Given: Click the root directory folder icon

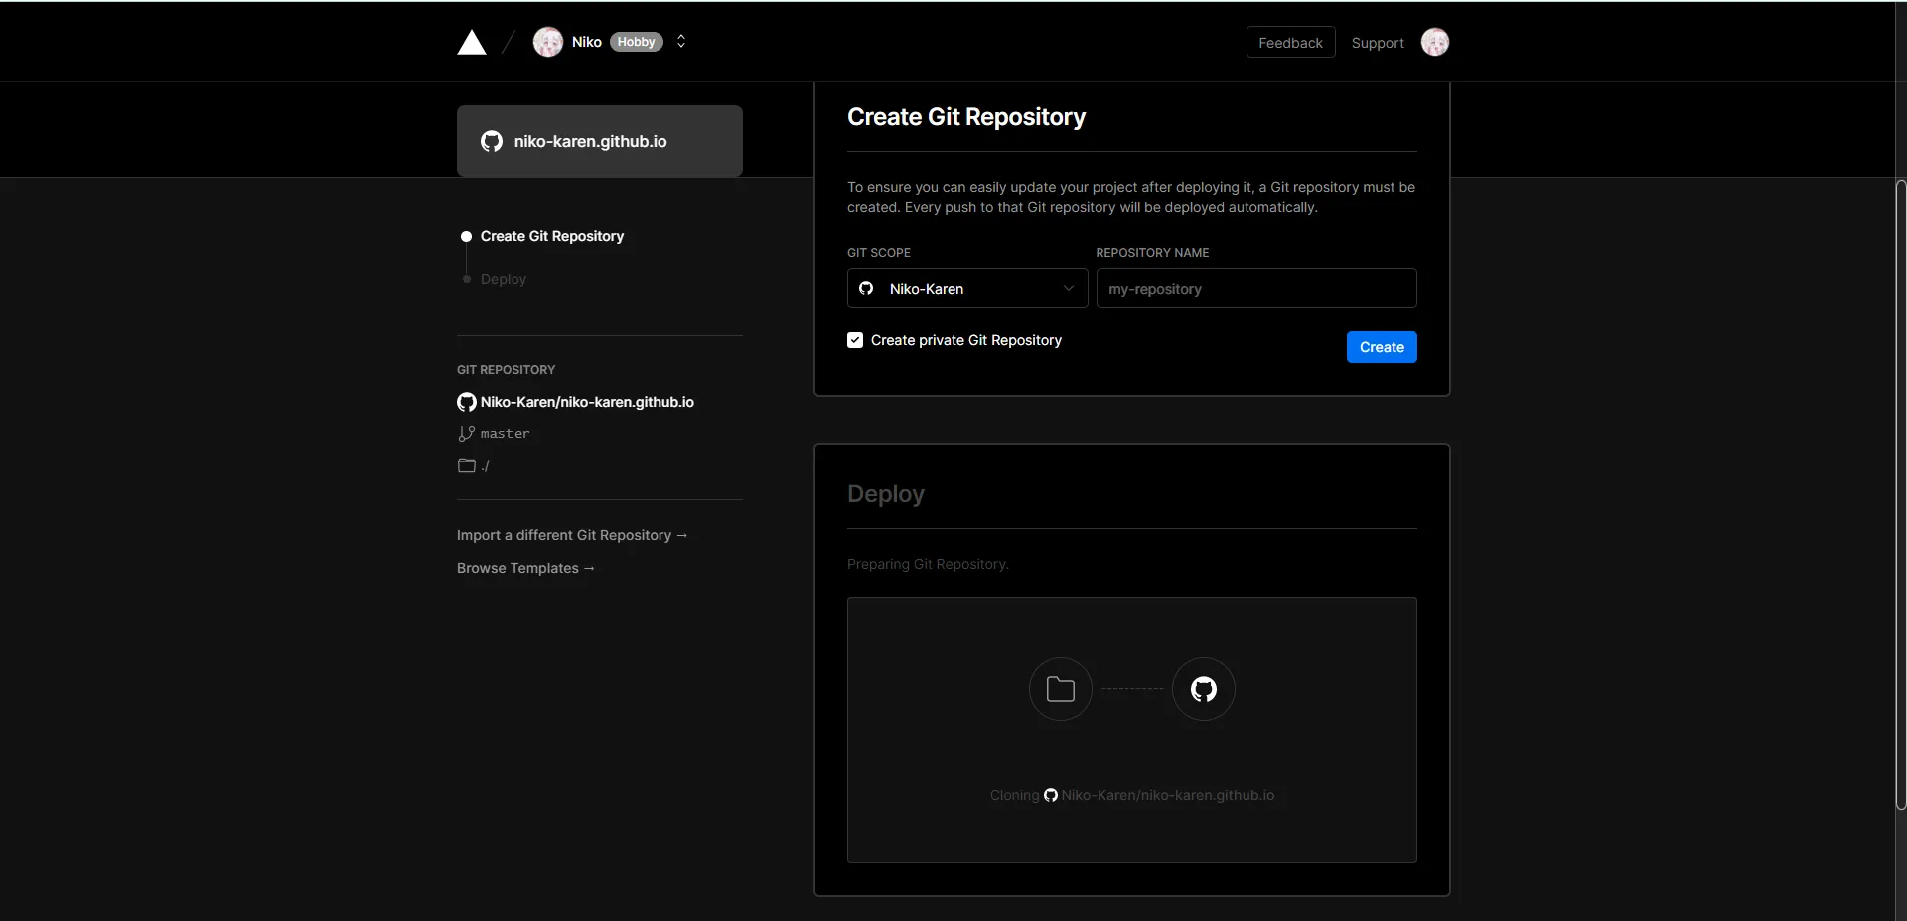Looking at the screenshot, I should point(467,465).
